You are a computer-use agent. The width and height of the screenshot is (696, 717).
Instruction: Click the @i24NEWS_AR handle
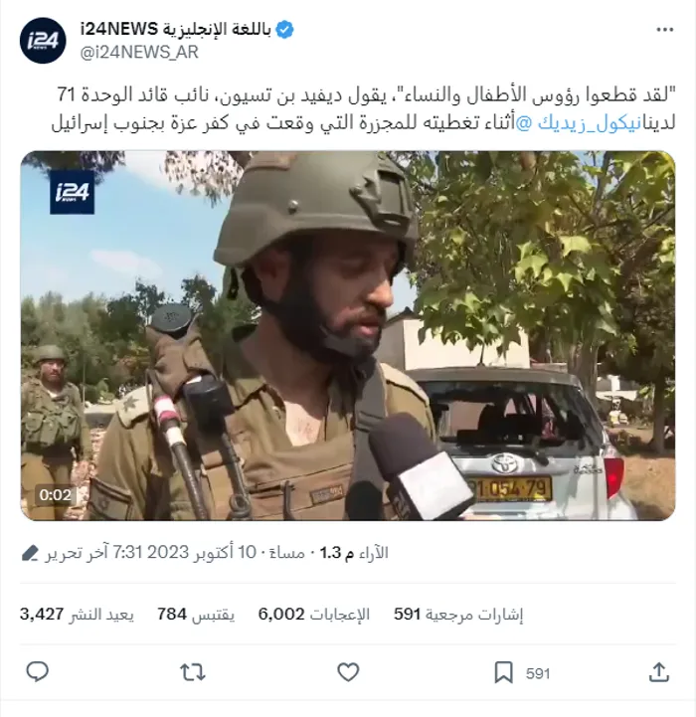pos(139,53)
